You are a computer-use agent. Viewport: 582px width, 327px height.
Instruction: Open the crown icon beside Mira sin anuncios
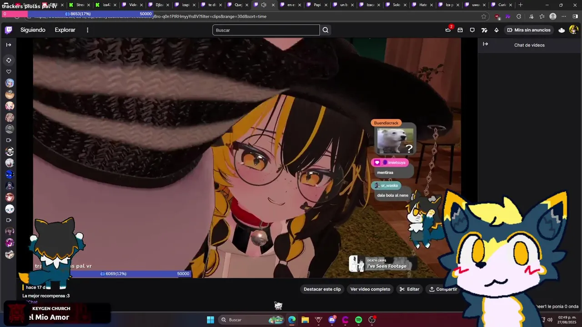[562, 30]
